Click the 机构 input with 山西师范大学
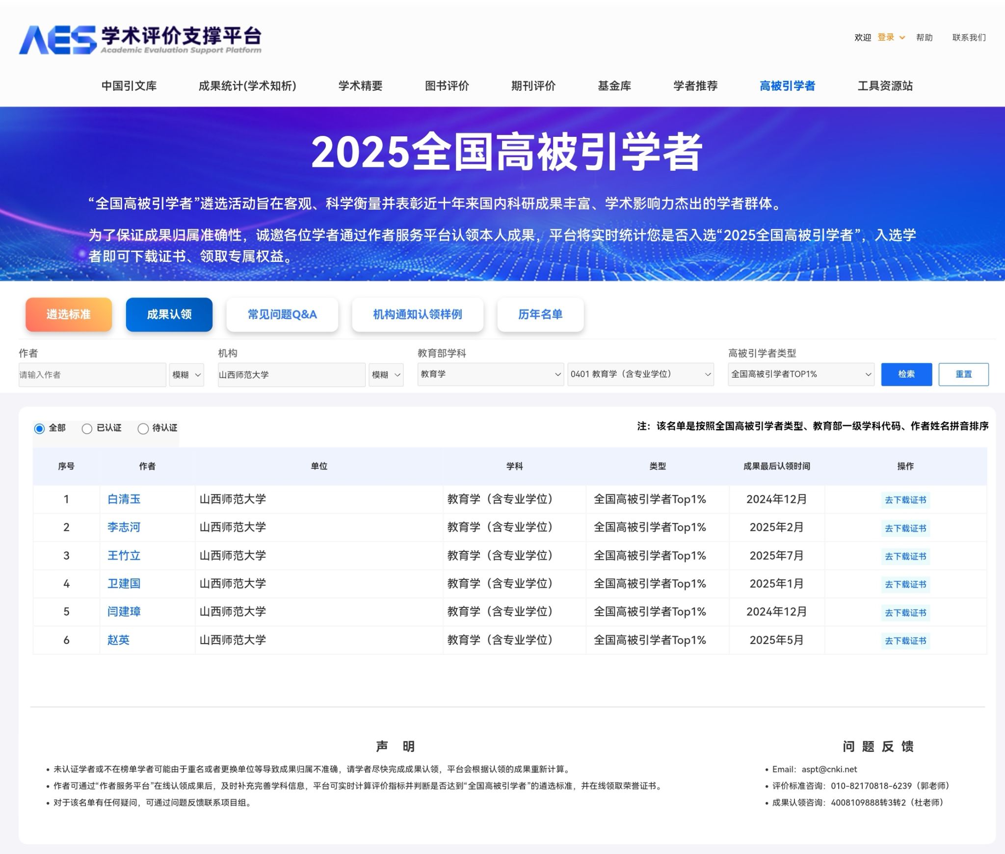 coord(291,375)
